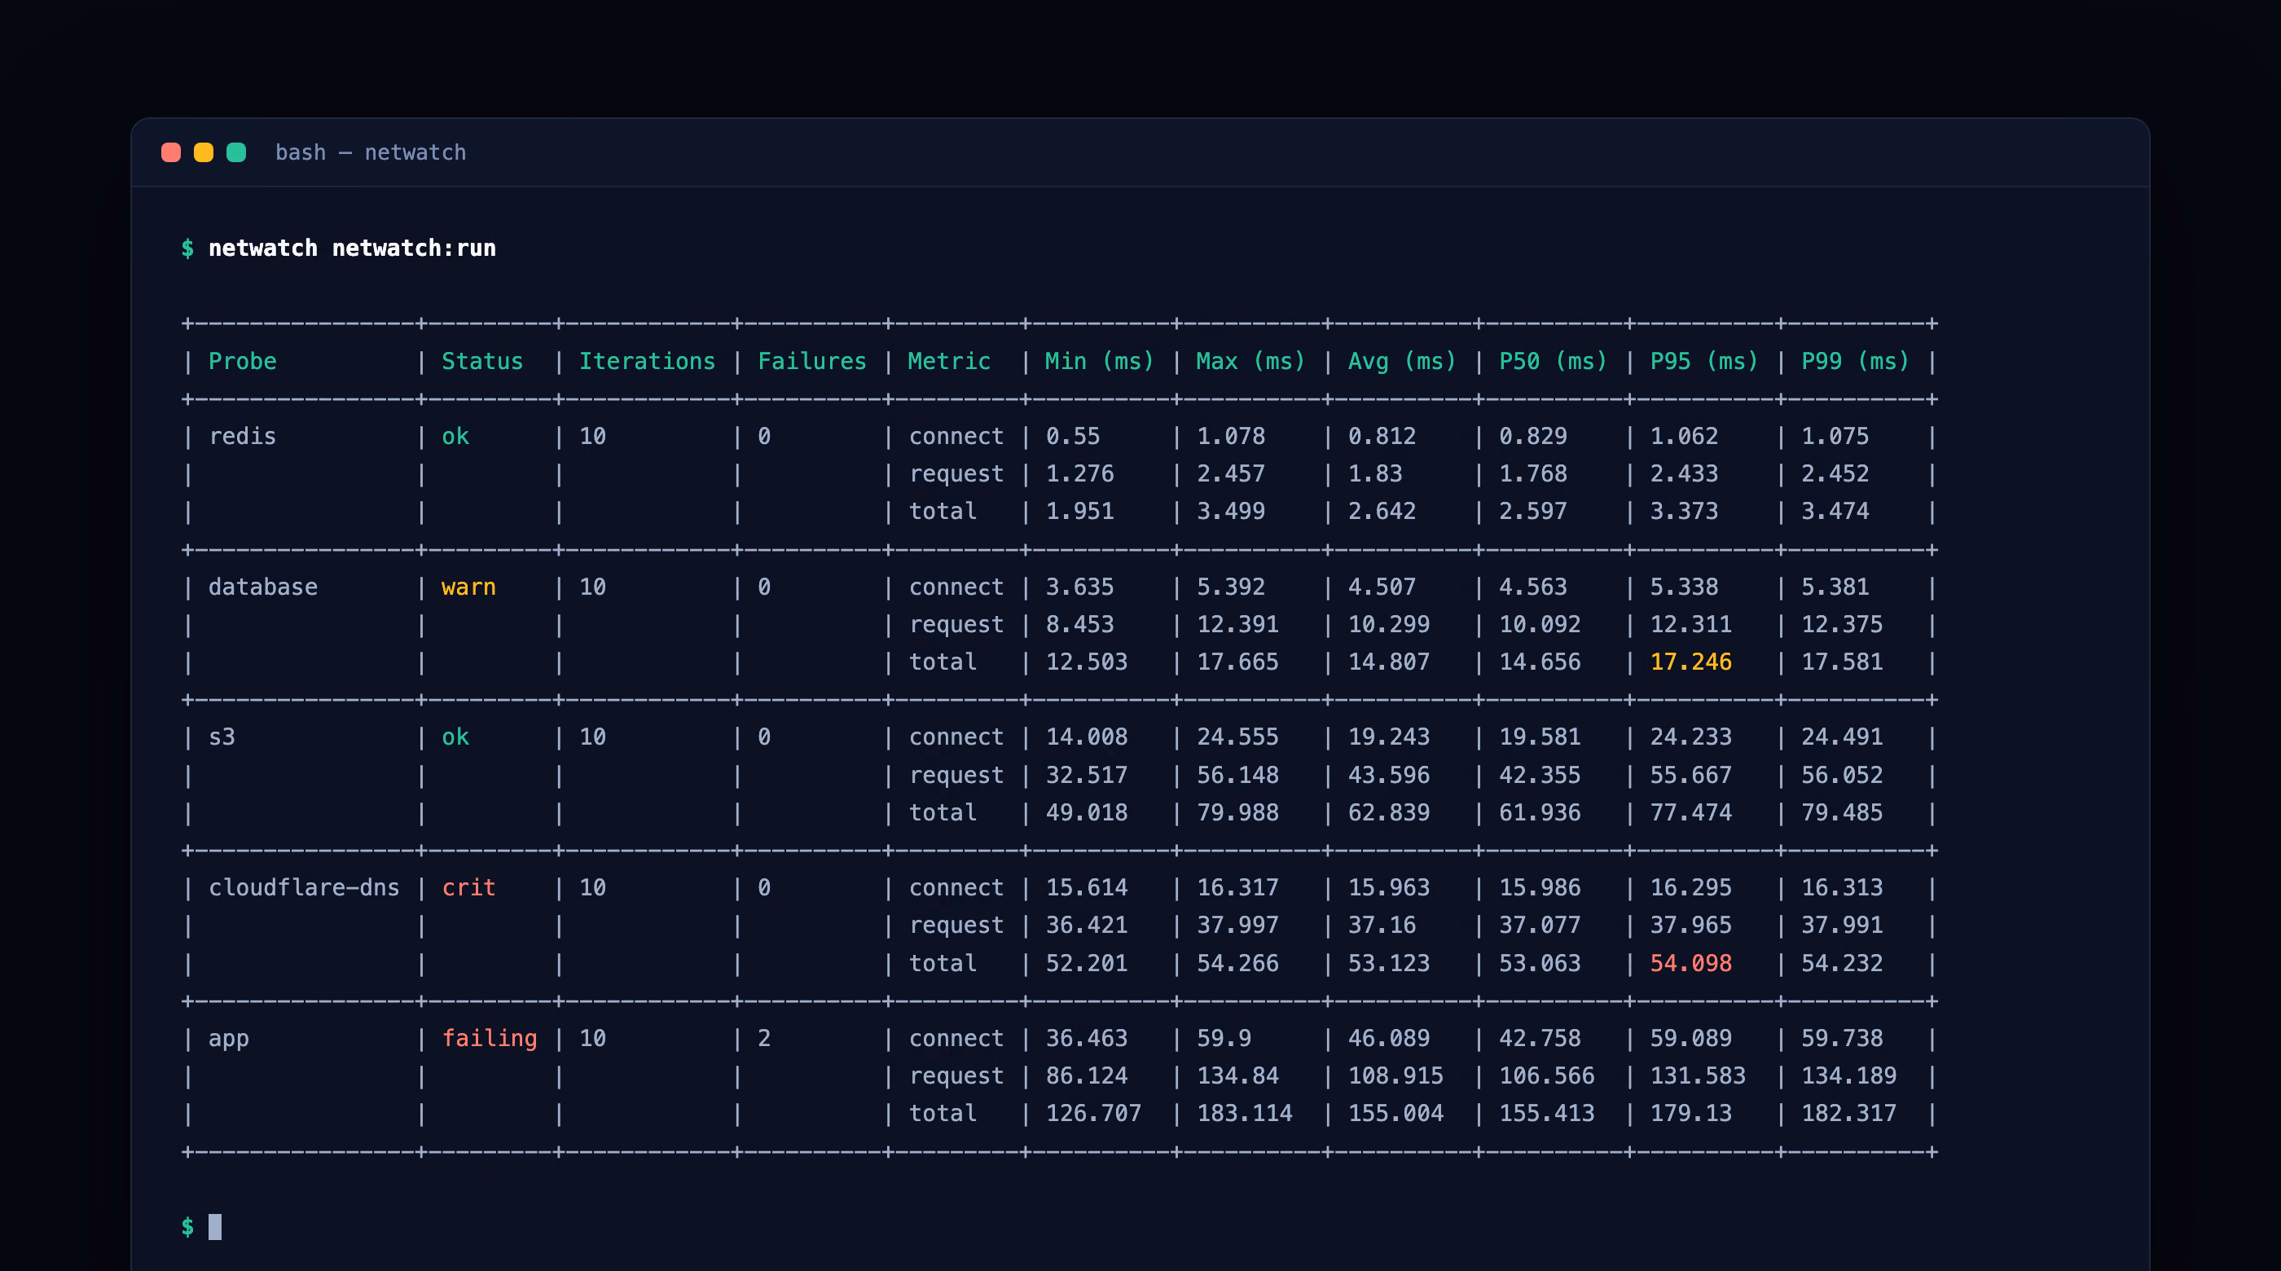This screenshot has height=1271, width=2281.
Task: Click s3 connect min value '14.008'
Action: (1087, 737)
